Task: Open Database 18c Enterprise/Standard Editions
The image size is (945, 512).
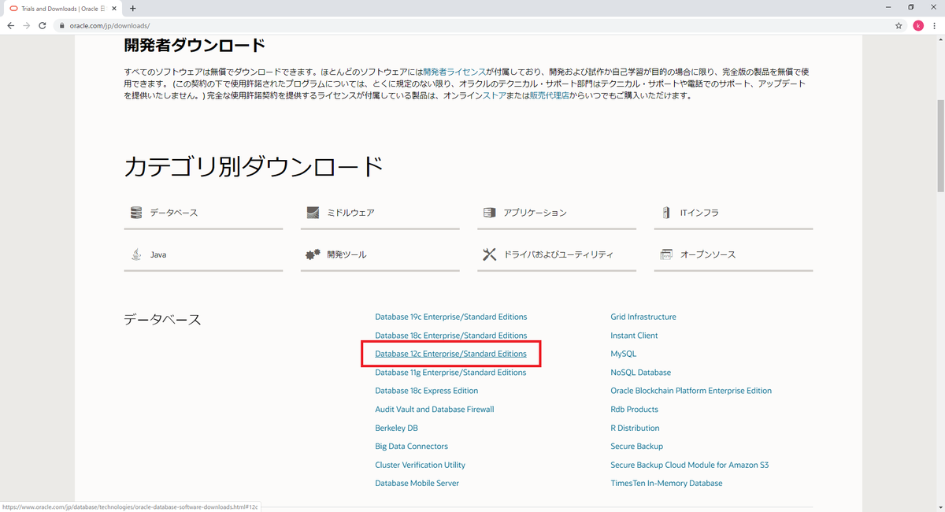Action: tap(450, 336)
